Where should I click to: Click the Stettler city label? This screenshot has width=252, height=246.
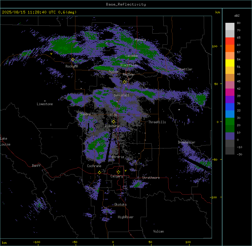[x=185, y=69]
